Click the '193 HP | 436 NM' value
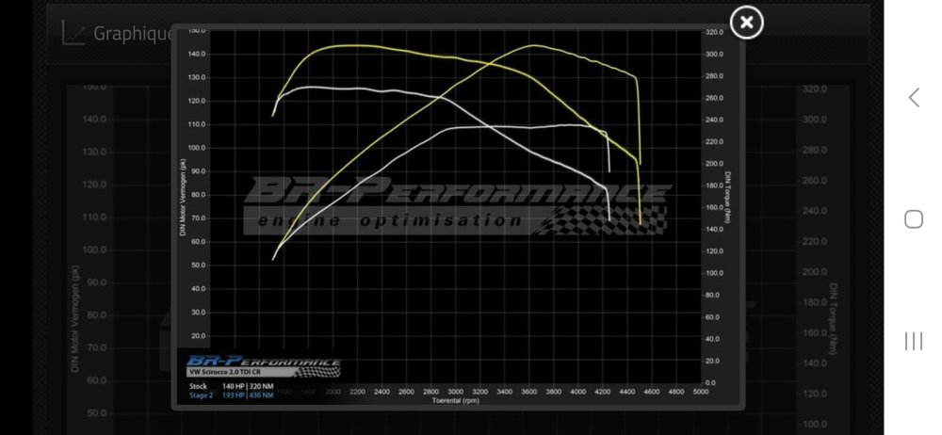This screenshot has width=942, height=435. (x=248, y=395)
